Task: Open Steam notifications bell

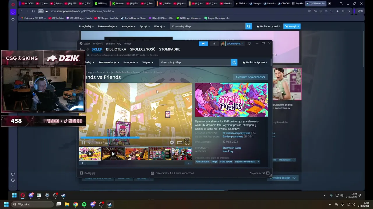Action: pos(214,44)
